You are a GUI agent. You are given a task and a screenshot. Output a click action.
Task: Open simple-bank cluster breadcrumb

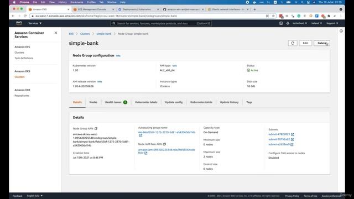(104, 34)
